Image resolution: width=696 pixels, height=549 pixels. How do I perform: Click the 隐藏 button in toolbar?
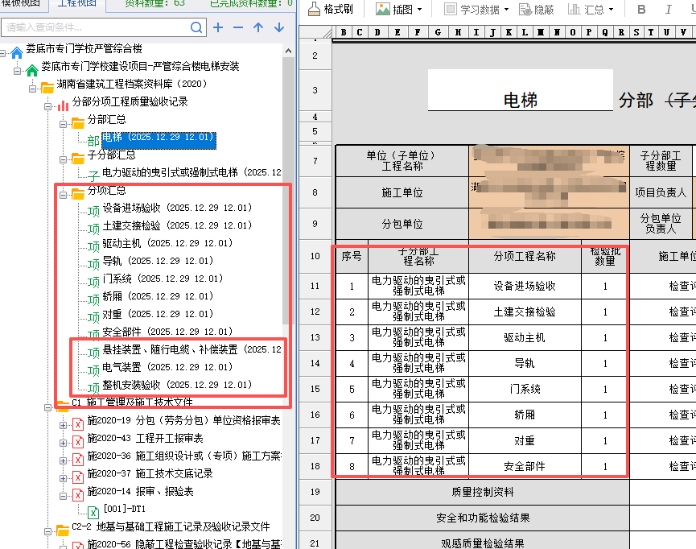537,10
